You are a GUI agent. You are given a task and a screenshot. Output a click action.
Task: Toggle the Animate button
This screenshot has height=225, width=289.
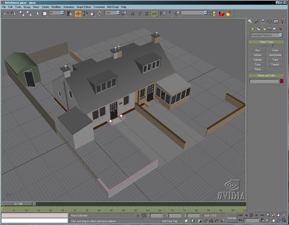pyautogui.click(x=232, y=218)
